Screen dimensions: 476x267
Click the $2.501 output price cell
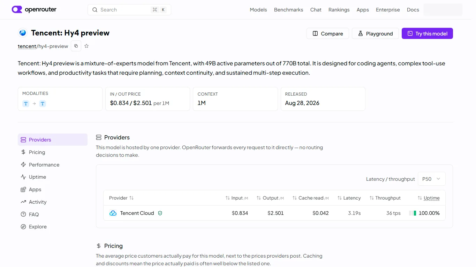click(275, 213)
